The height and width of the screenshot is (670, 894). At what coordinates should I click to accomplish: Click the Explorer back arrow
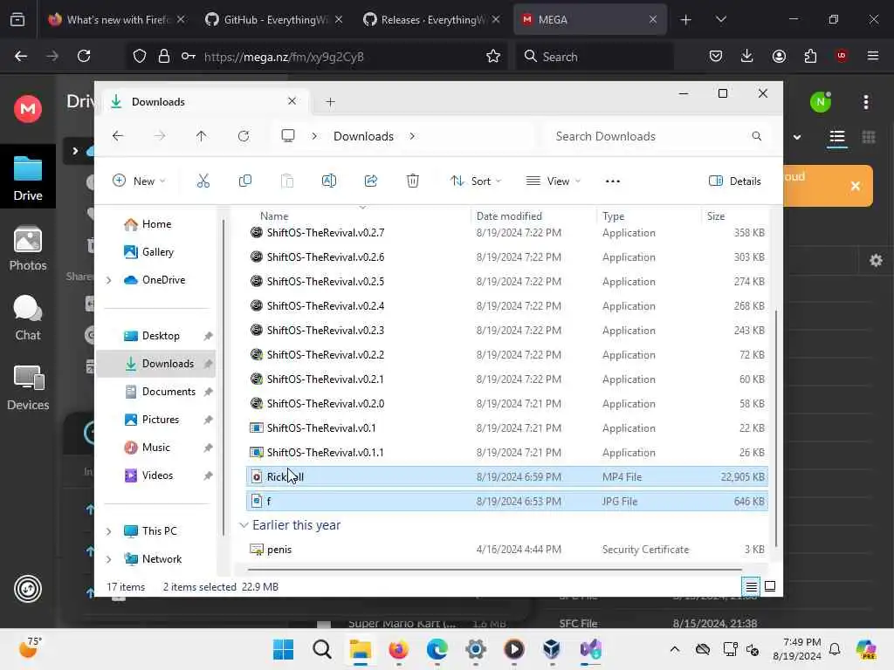118,136
